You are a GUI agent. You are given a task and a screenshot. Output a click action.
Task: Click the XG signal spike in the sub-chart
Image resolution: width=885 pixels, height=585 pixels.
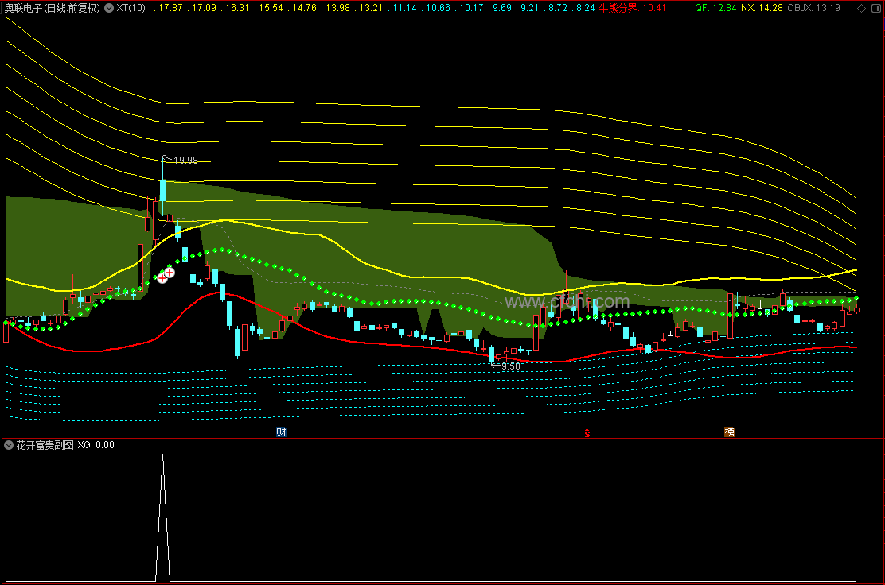162,517
